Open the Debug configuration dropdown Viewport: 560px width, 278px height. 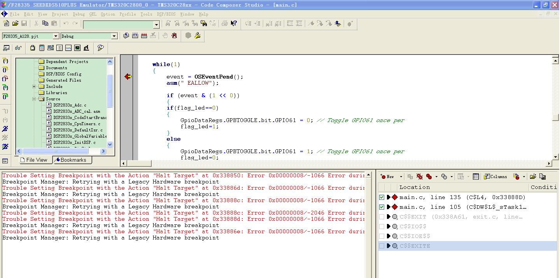[114, 36]
